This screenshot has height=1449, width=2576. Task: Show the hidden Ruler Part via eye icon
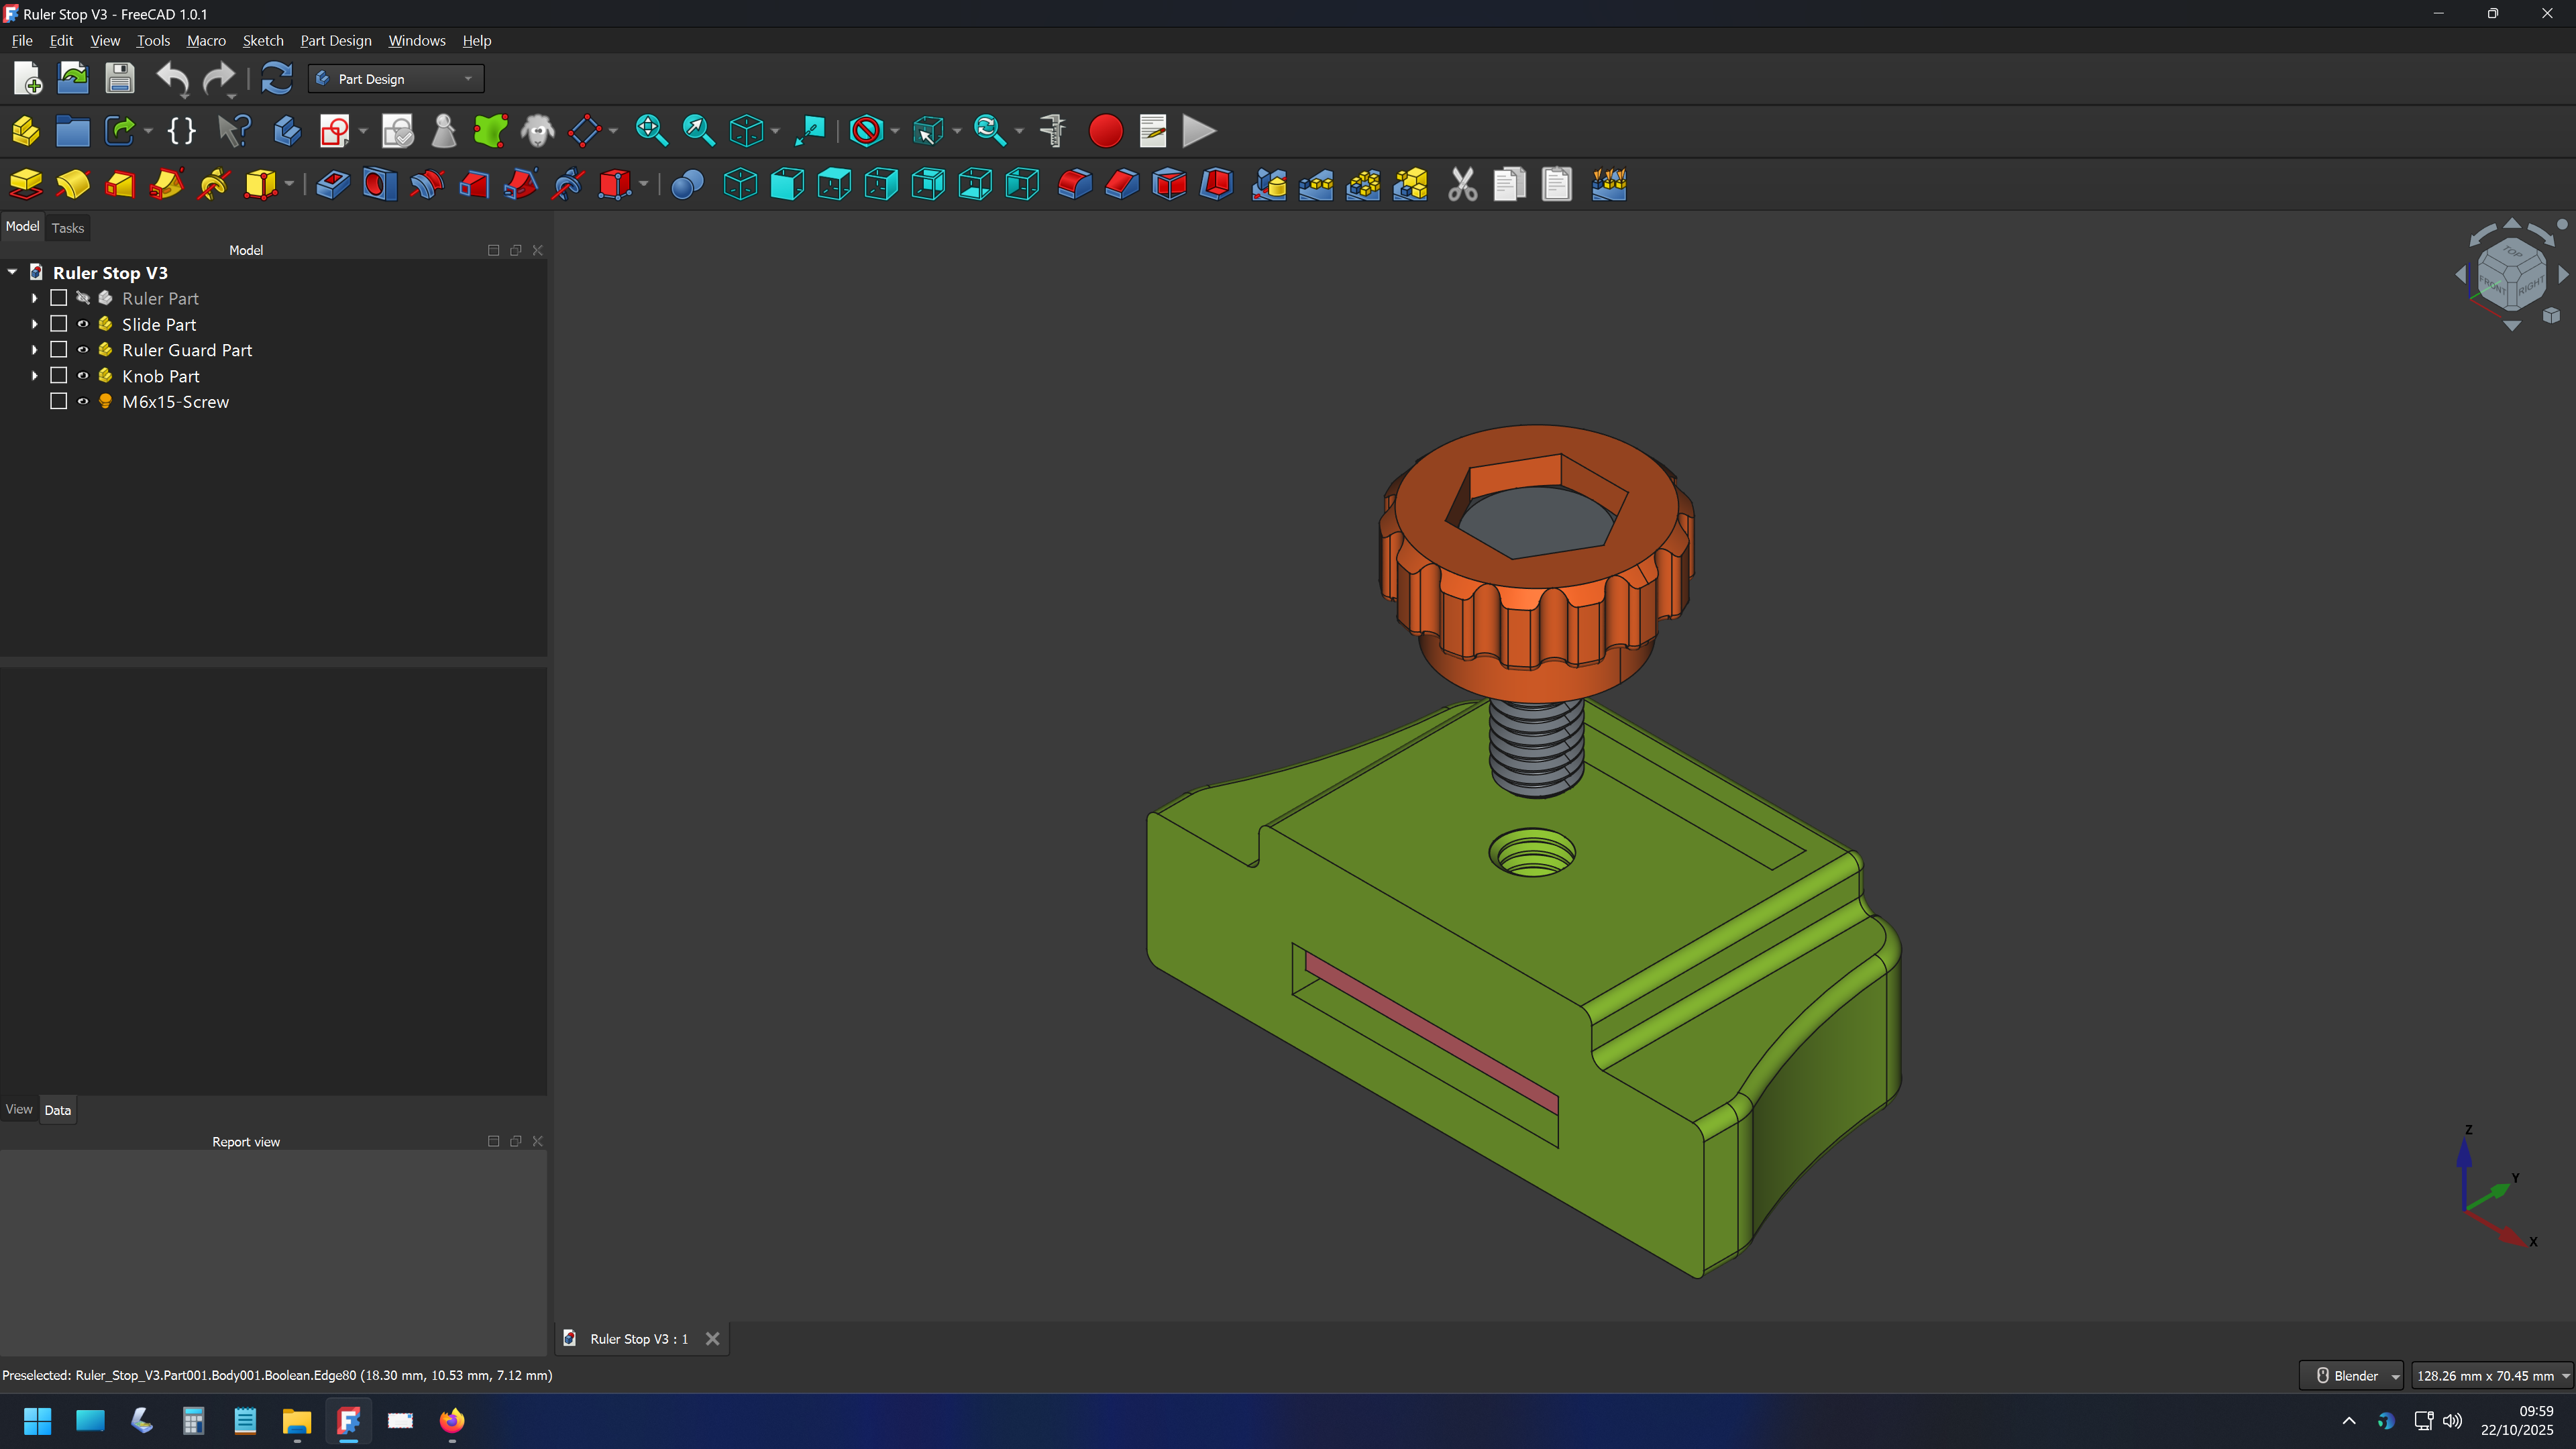coord(83,298)
